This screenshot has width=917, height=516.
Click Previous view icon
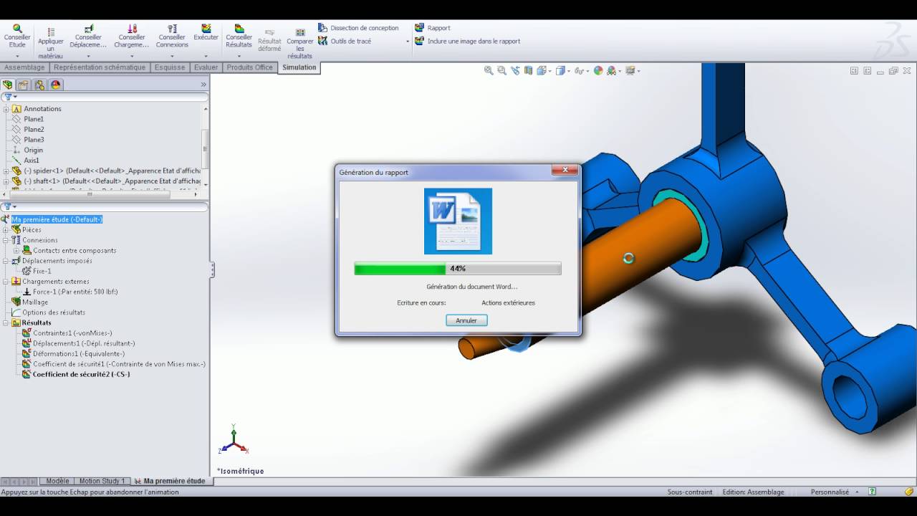click(x=515, y=70)
